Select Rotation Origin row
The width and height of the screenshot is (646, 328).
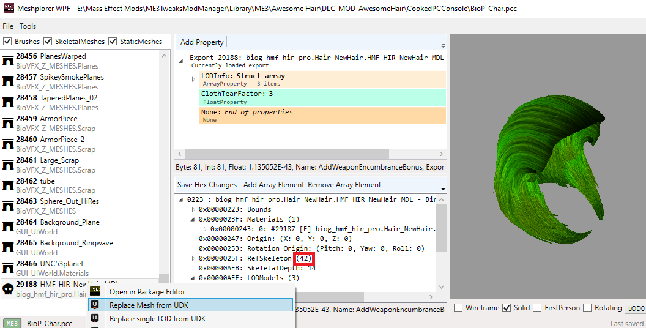tap(311, 248)
